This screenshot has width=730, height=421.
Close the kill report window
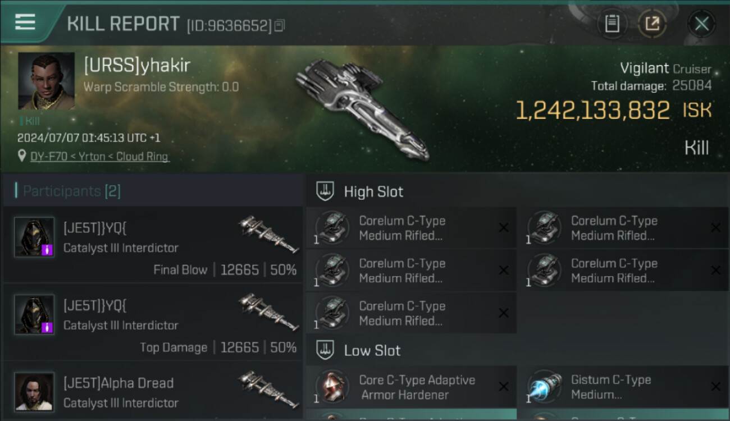pos(701,24)
